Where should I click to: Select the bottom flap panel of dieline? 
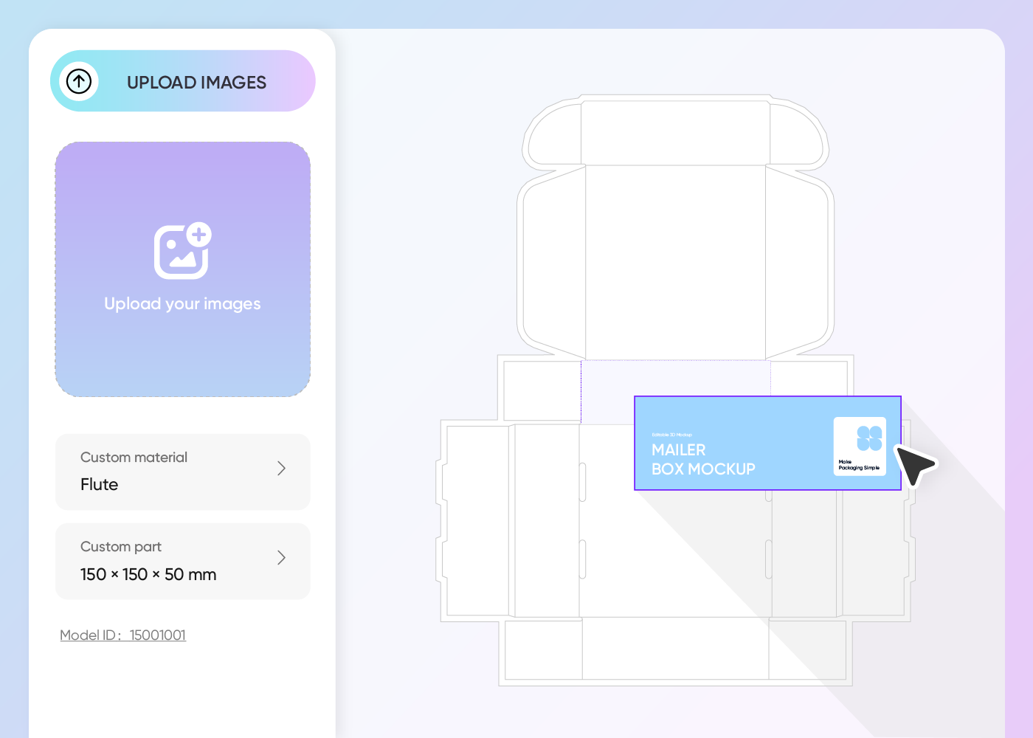(x=676, y=649)
